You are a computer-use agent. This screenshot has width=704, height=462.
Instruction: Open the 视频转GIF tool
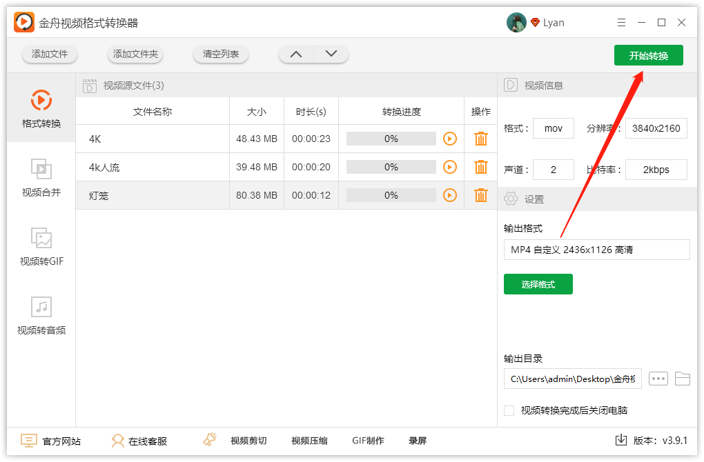pos(41,246)
